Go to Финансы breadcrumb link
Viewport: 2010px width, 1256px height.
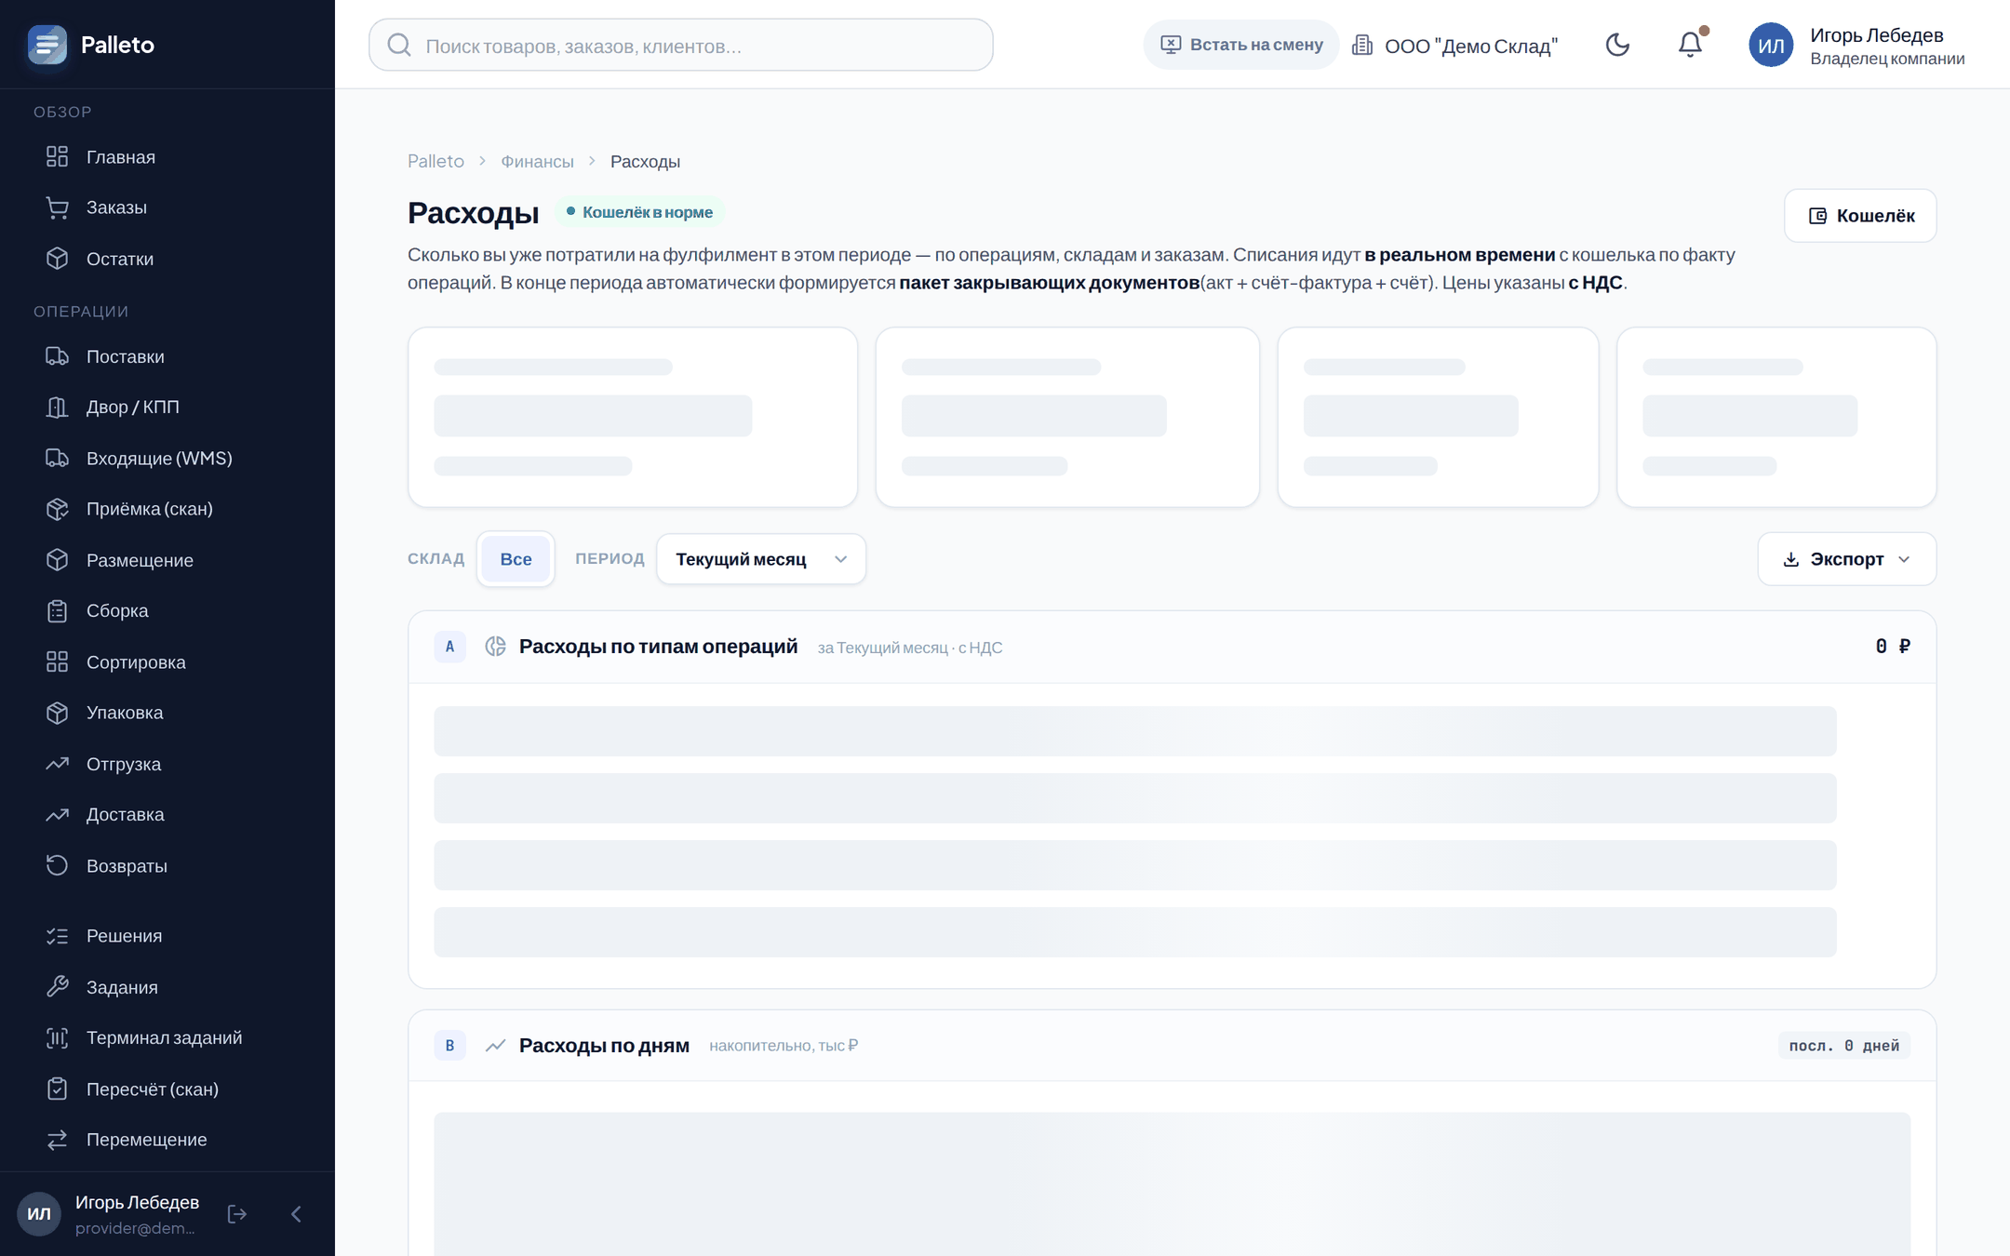[537, 161]
